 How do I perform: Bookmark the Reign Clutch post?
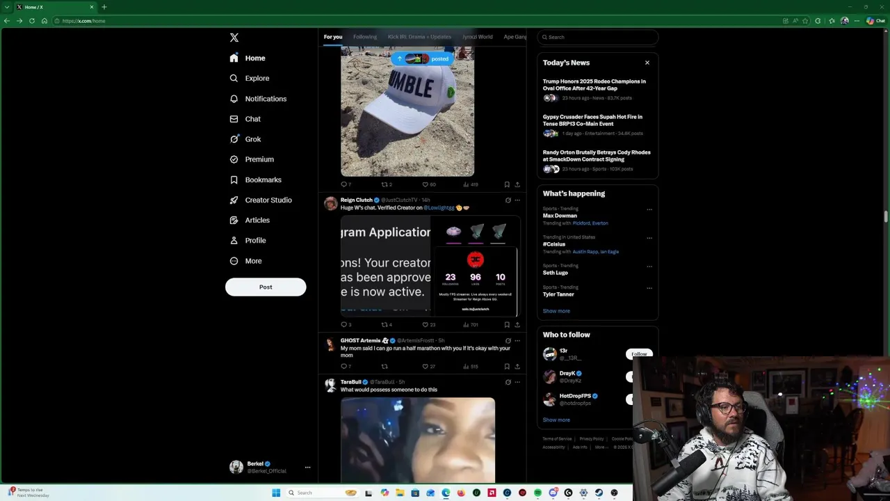[x=507, y=325]
